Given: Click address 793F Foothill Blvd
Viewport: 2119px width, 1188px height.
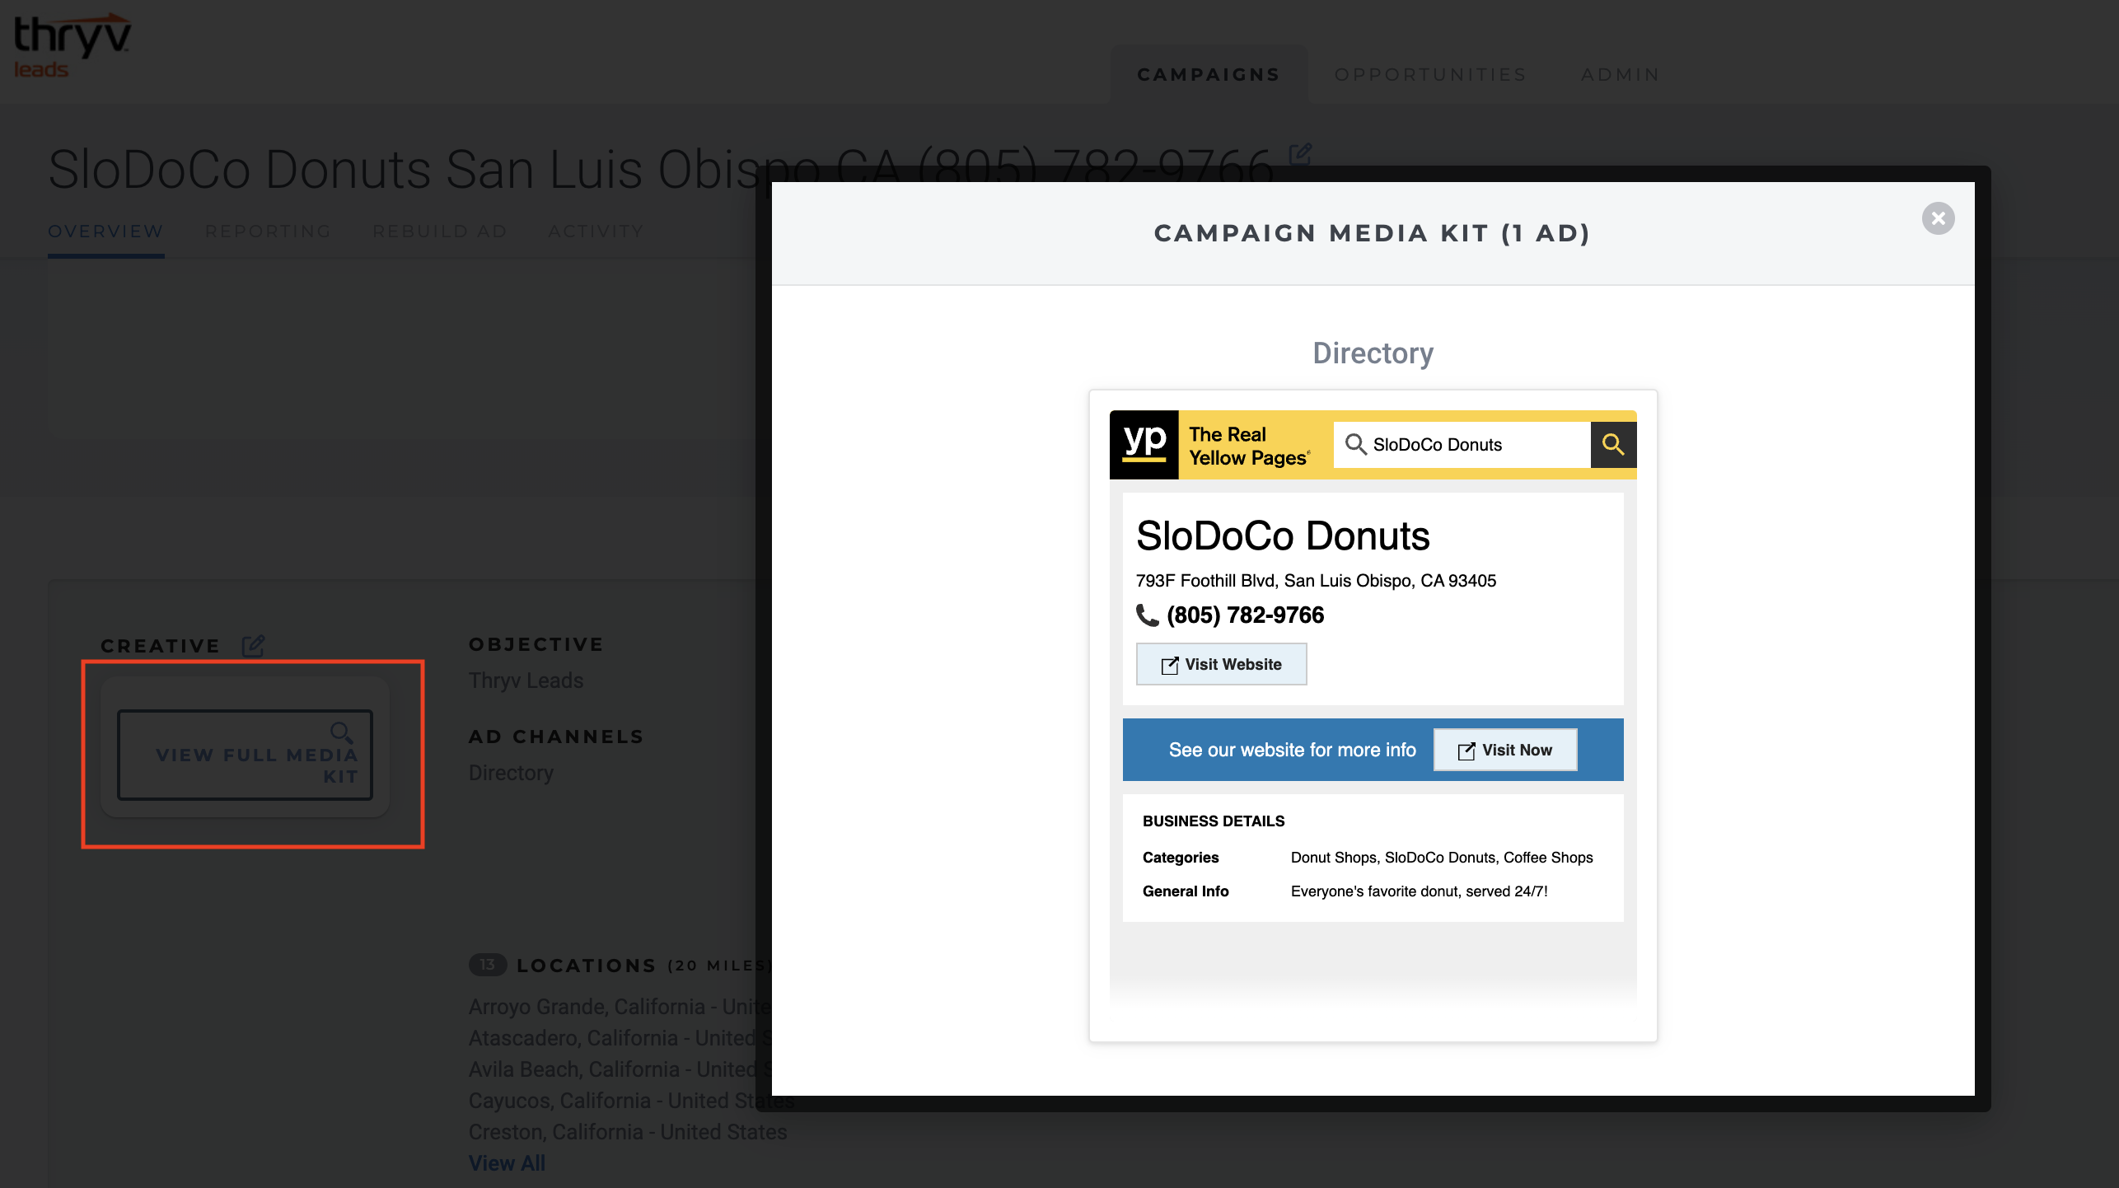Looking at the screenshot, I should (1316, 581).
